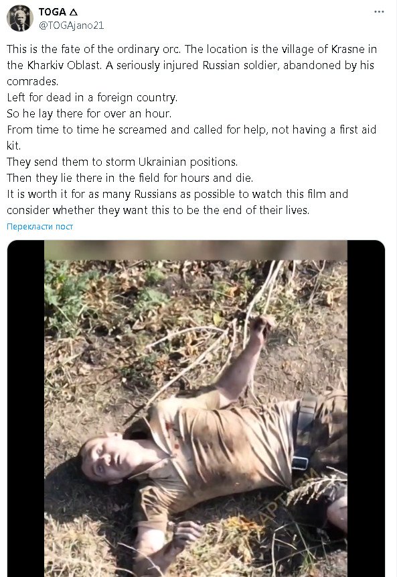The height and width of the screenshot is (577, 397).
Task: Click the post's first line mentioning Krasne
Action: (191, 49)
